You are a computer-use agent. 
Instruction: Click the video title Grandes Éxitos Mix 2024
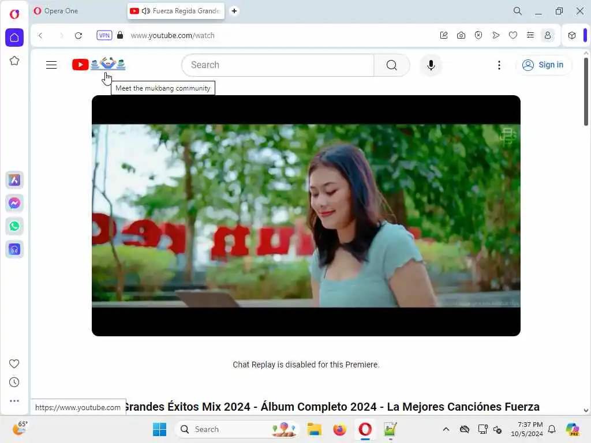[332, 407]
